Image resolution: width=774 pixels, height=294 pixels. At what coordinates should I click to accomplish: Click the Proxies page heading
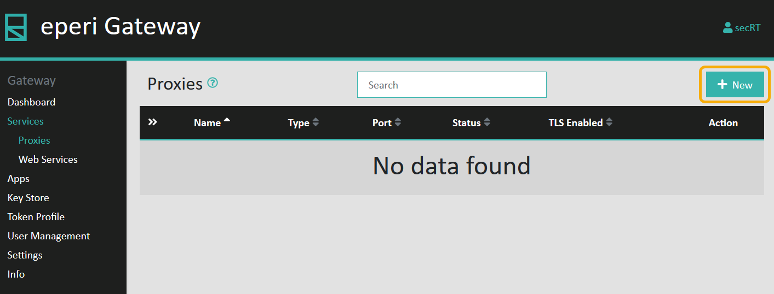click(x=175, y=84)
